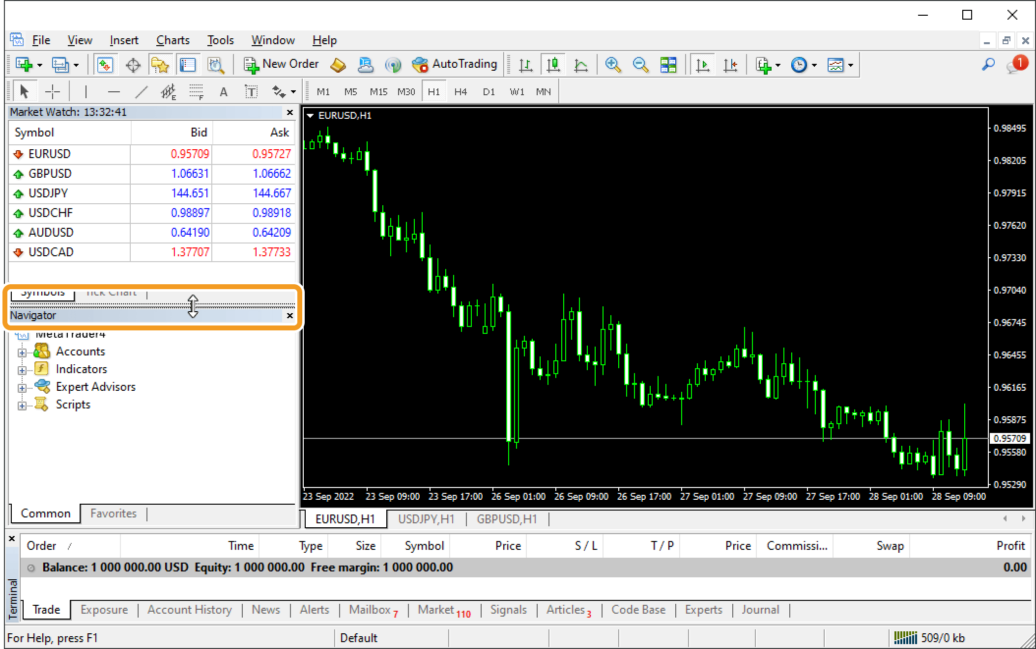The image size is (1036, 649).
Task: Expand the Indicators tree item
Action: tap(23, 369)
